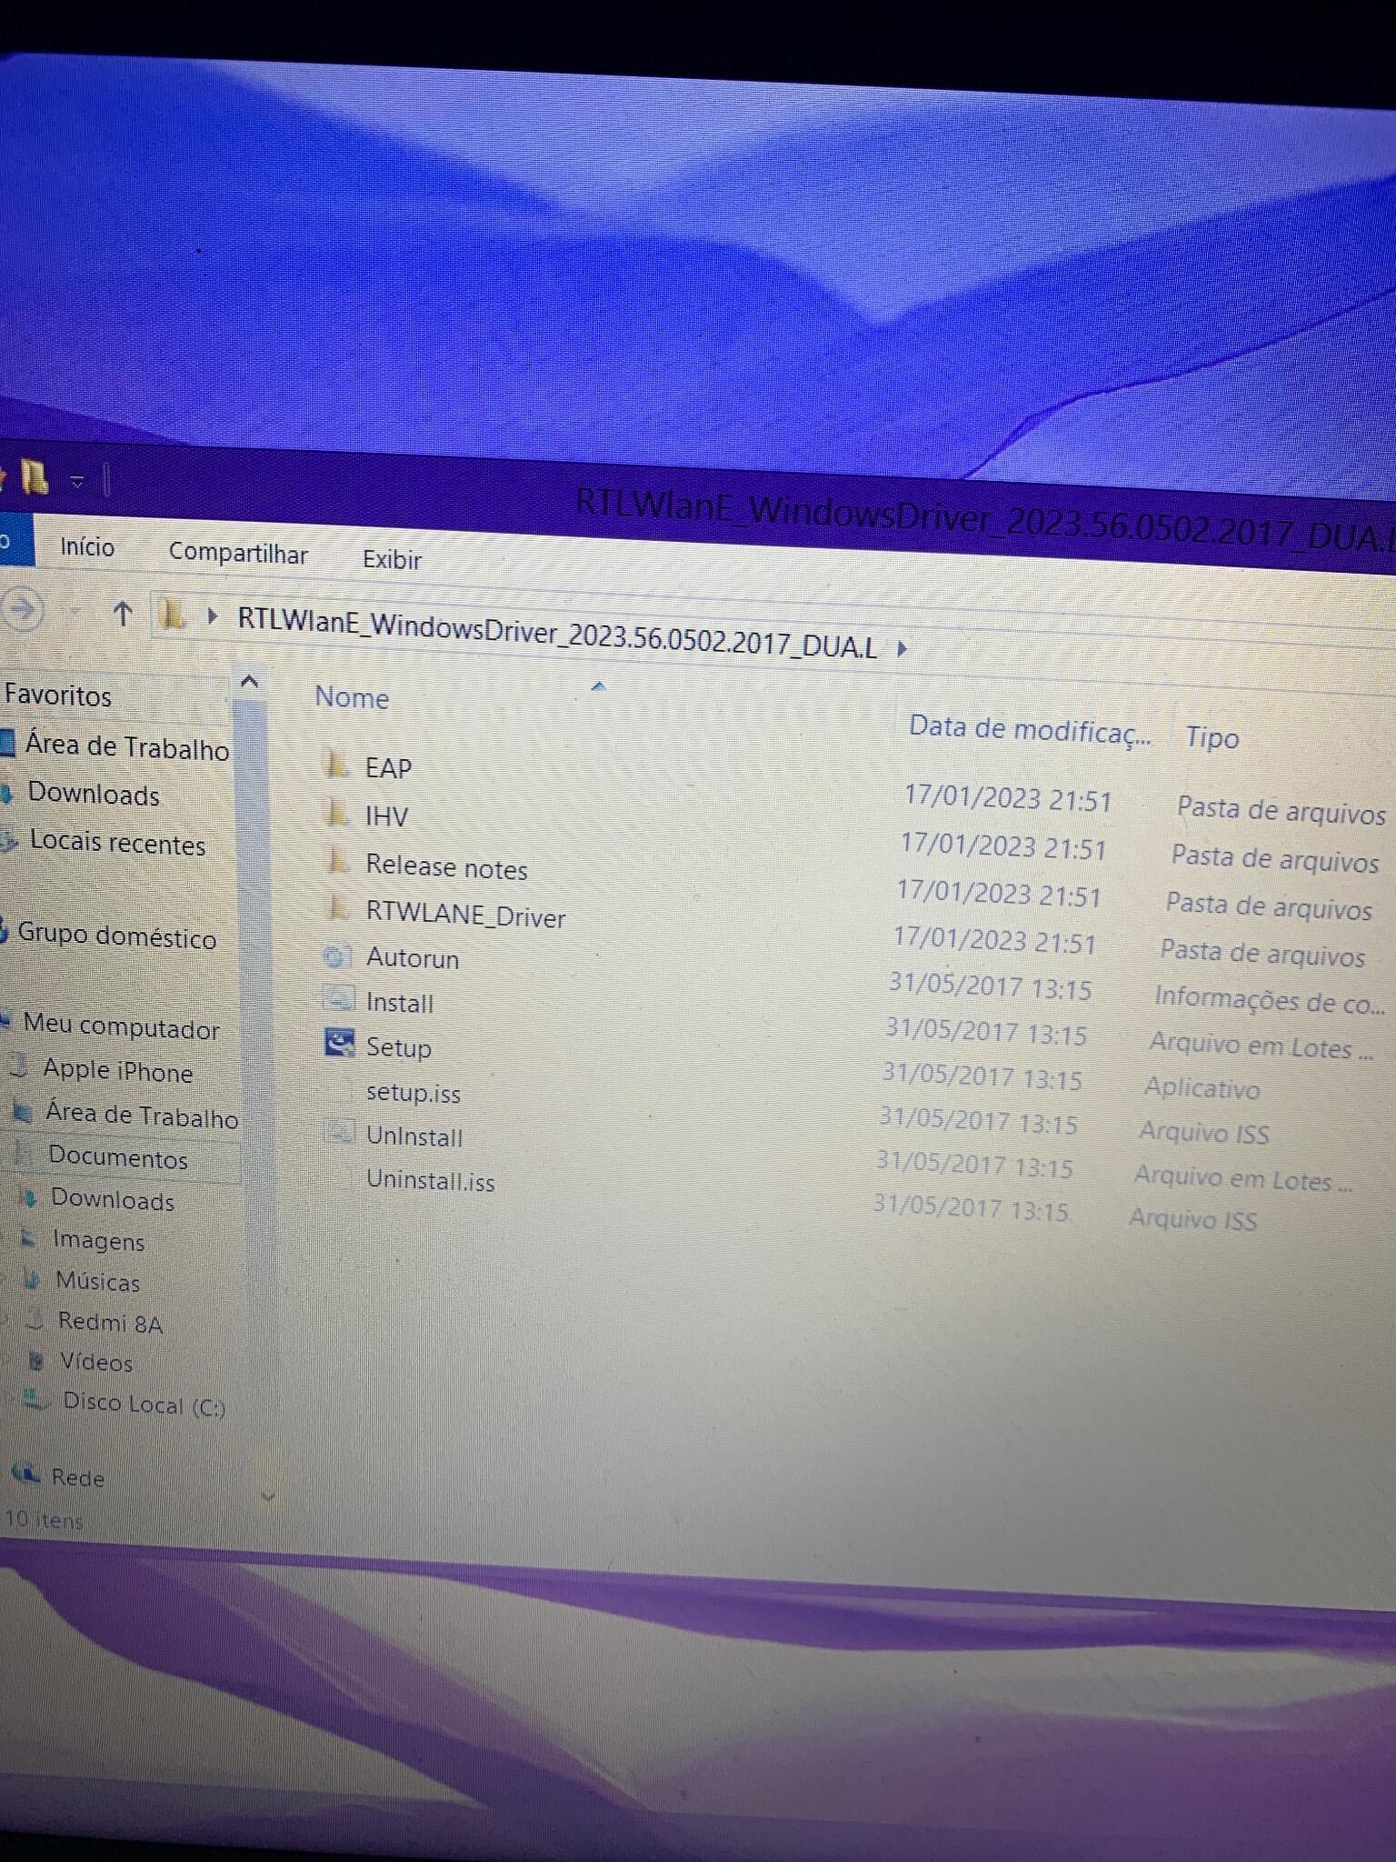The height and width of the screenshot is (1862, 1396).
Task: Click the address bar folder icon
Action: pos(172,616)
